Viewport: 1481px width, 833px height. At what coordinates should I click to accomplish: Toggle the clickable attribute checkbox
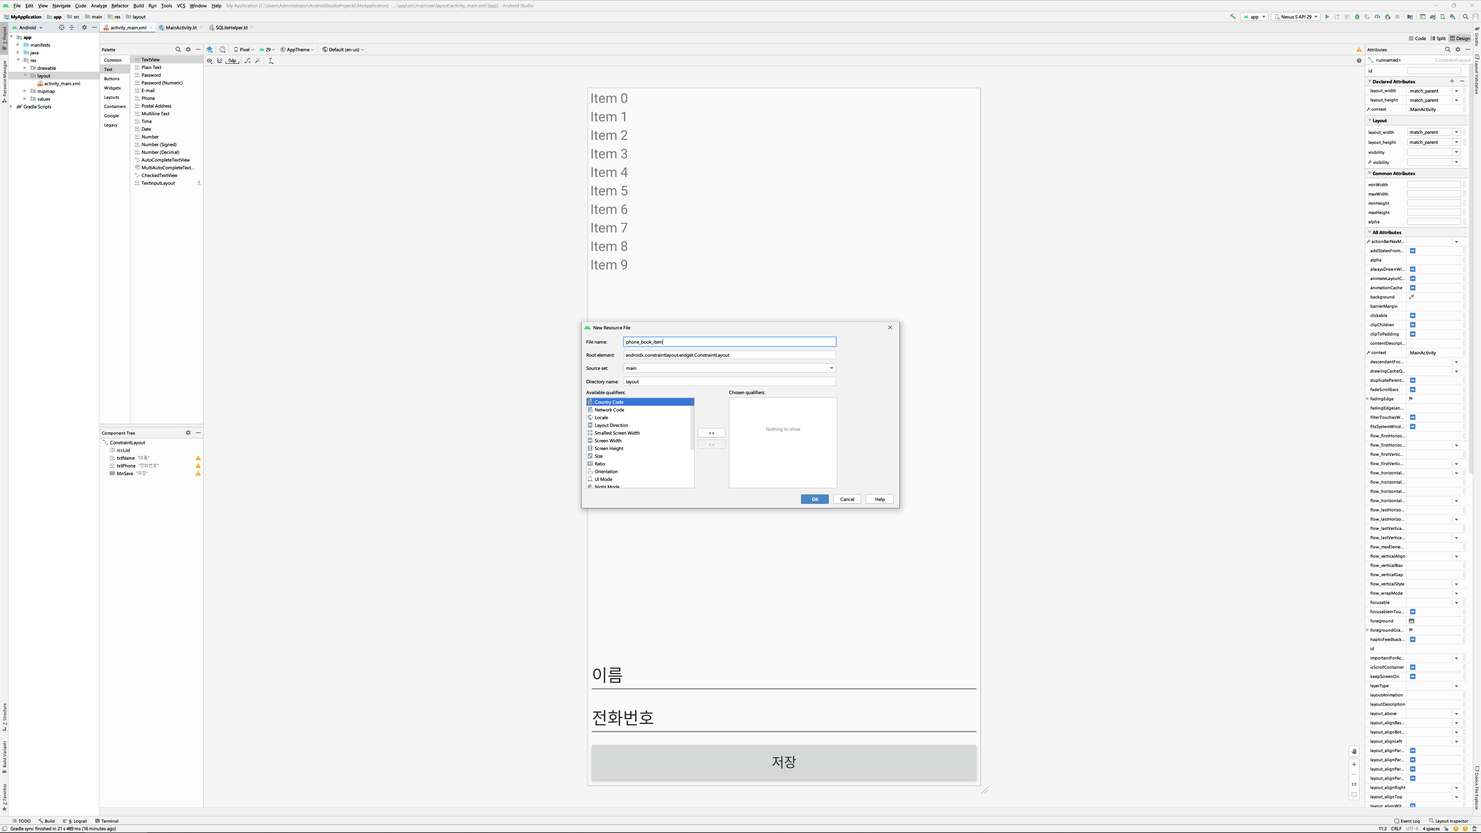point(1413,315)
